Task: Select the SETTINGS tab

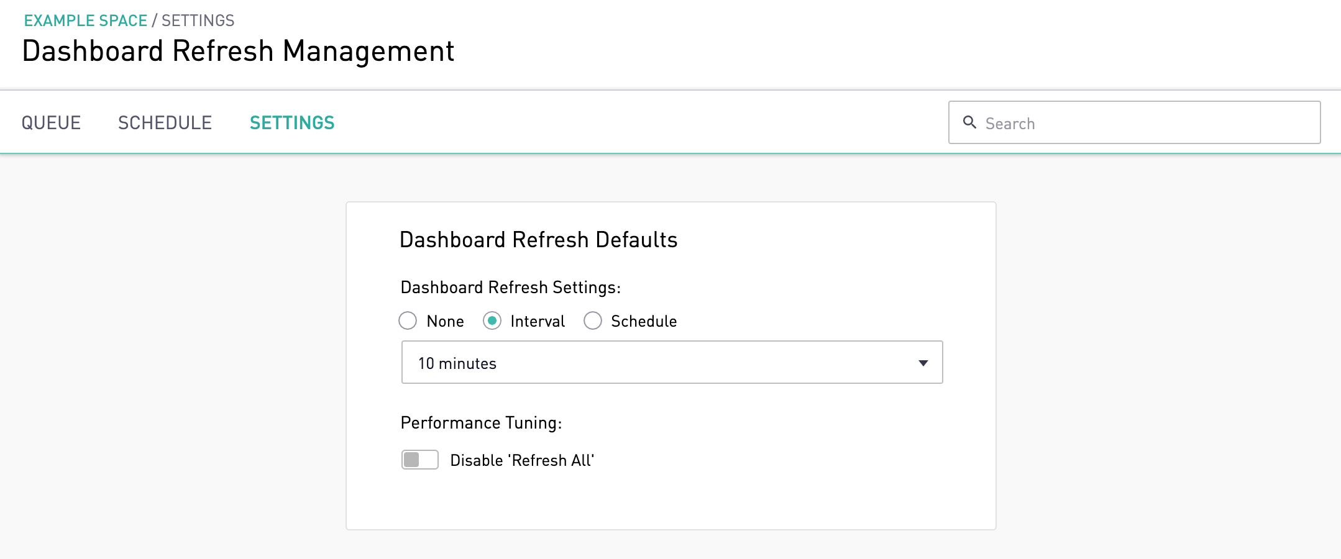Action: tap(292, 123)
